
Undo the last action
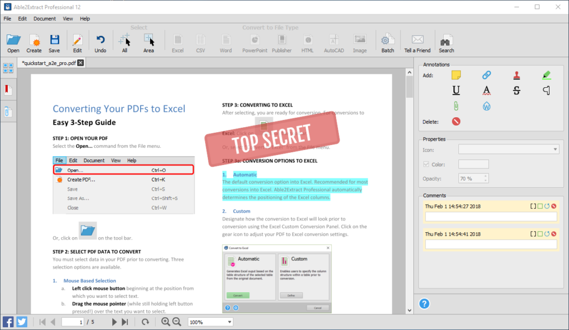coord(100,43)
